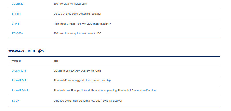Go to the BlueNRG-1 product page

[x=19, y=71]
